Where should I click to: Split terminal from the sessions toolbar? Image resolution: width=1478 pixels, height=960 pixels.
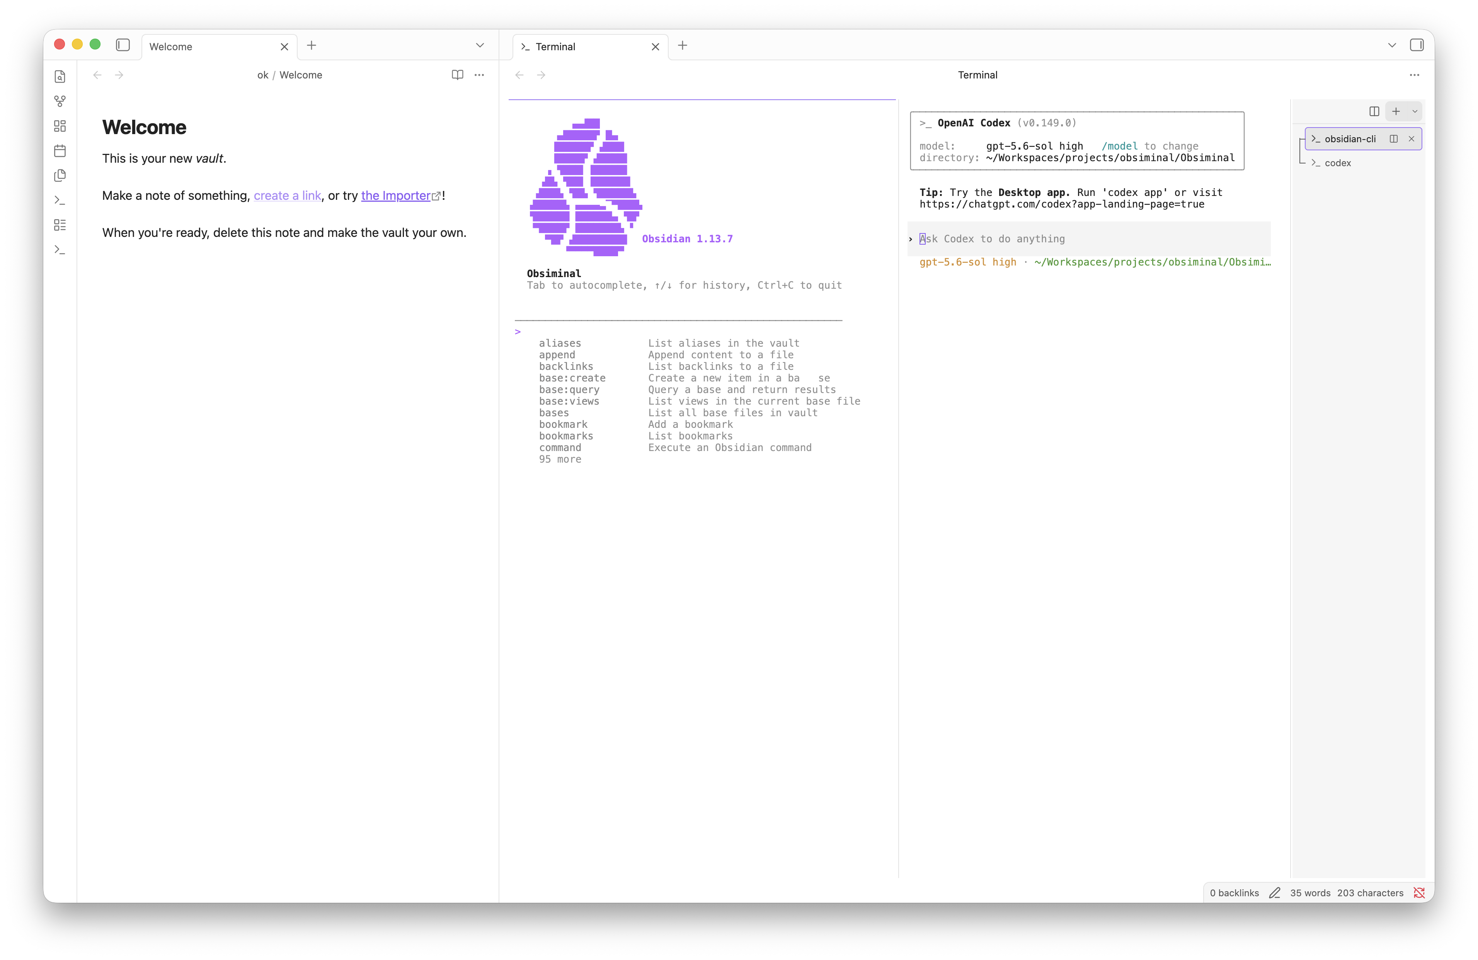tap(1374, 111)
